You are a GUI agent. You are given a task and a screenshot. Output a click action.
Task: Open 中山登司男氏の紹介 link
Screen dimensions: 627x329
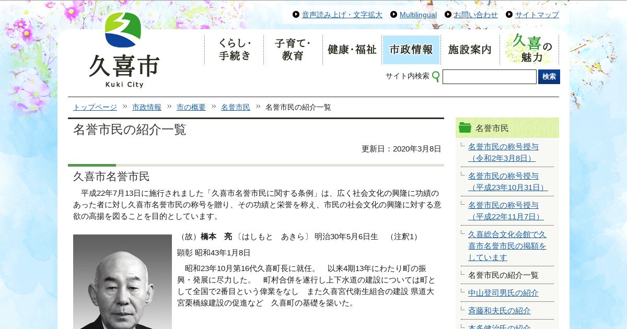point(503,293)
